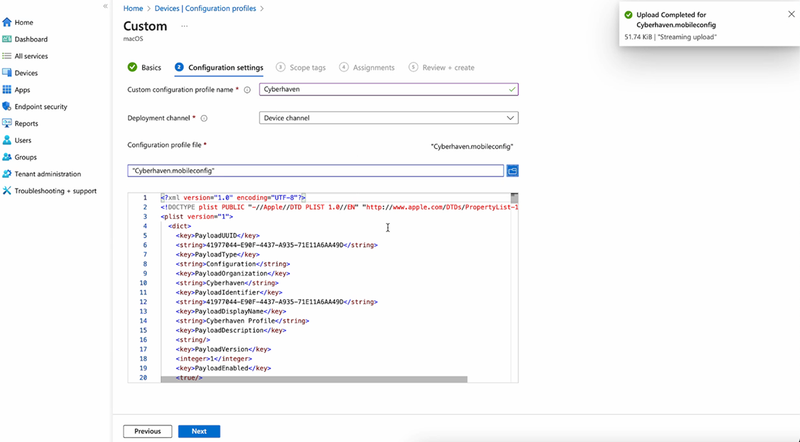Screen dimensions: 800x442
Task: Click info icon beside Deployment channel
Action: (204, 118)
